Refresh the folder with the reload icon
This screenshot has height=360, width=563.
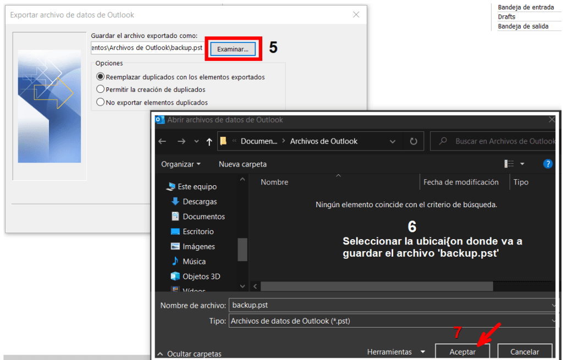tap(413, 141)
